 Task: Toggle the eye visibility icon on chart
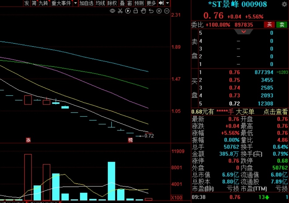[x=113, y=11]
